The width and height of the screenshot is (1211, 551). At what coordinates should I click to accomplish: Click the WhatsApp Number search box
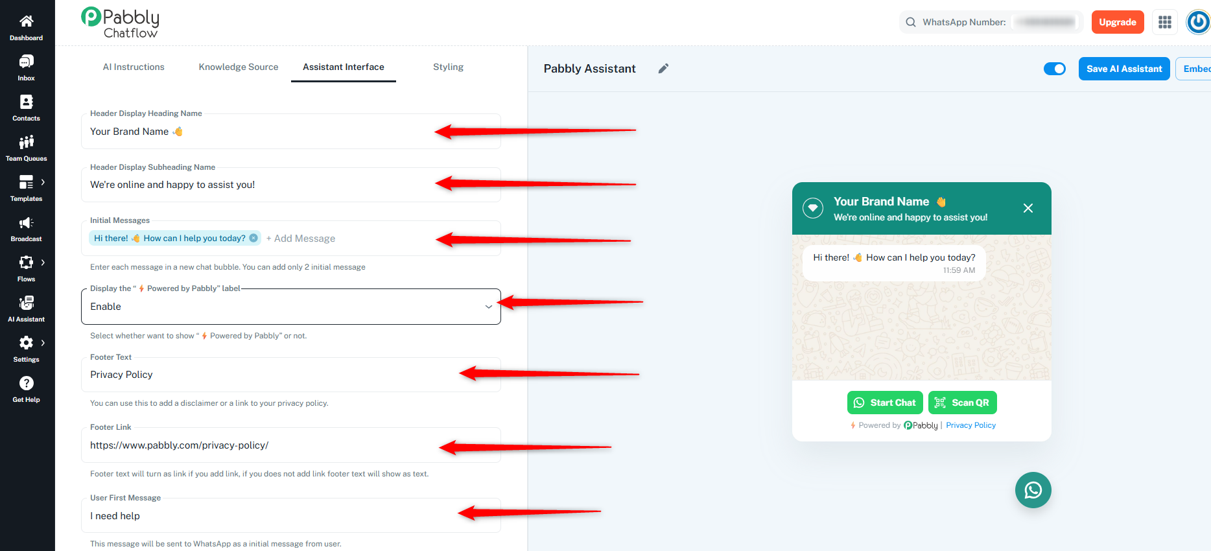(991, 22)
